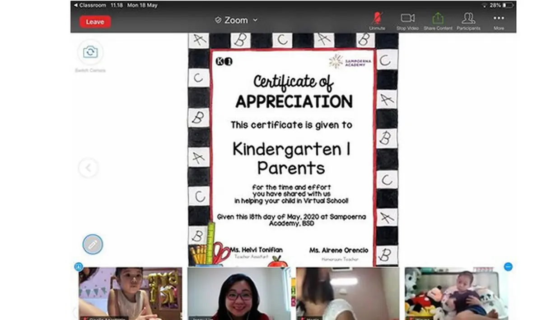Open the Participants list
556x320 pixels.
click(468, 21)
